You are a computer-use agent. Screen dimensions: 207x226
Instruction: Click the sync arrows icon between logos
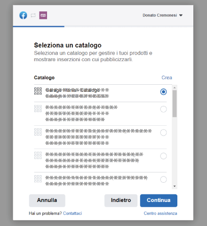tap(33, 16)
